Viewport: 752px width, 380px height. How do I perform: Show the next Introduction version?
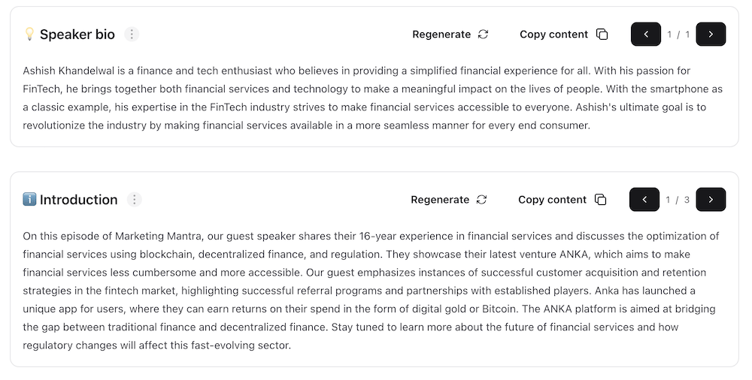pos(711,200)
